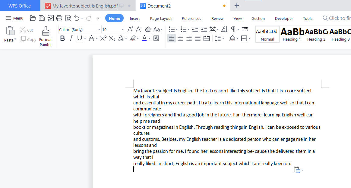The height and width of the screenshot is (188, 351).
Task: Highlight text with the highlighter tool
Action: 133,38
